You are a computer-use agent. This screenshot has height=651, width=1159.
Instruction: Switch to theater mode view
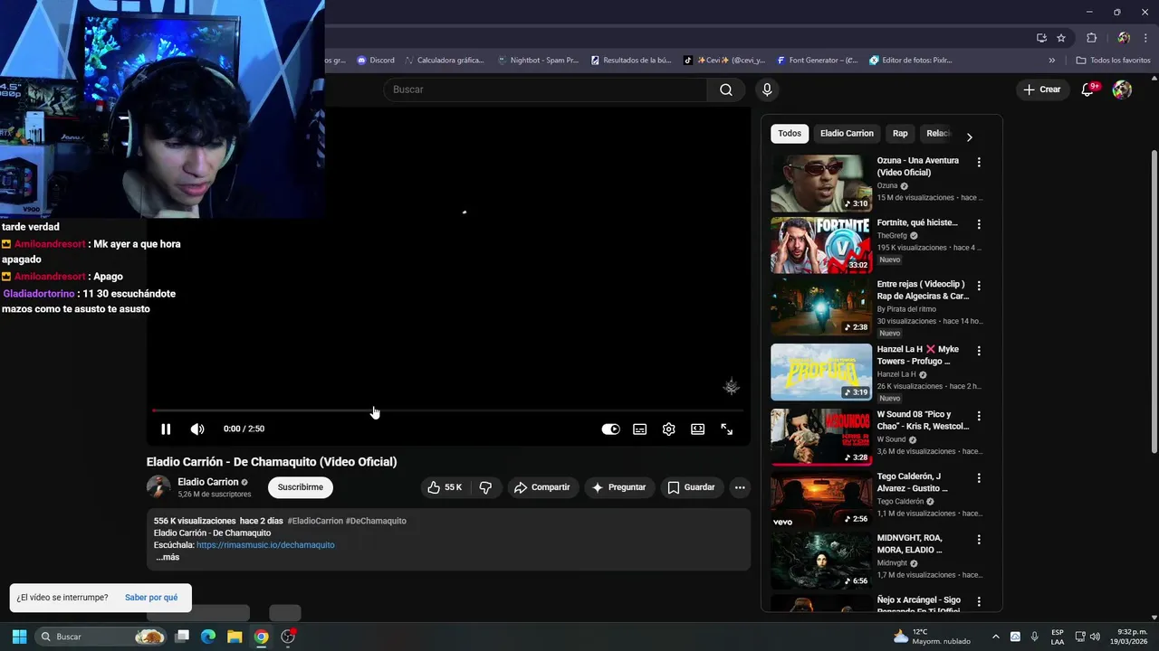pos(698,429)
